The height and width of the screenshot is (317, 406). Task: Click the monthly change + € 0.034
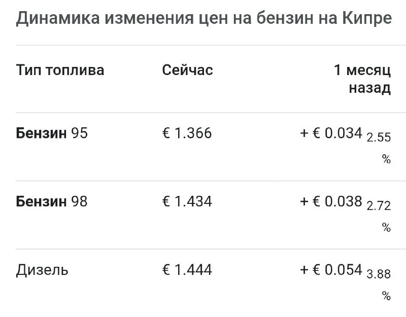click(x=331, y=133)
